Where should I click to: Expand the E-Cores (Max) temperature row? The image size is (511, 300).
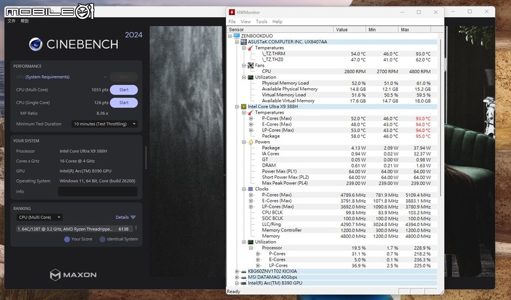pyautogui.click(x=251, y=124)
